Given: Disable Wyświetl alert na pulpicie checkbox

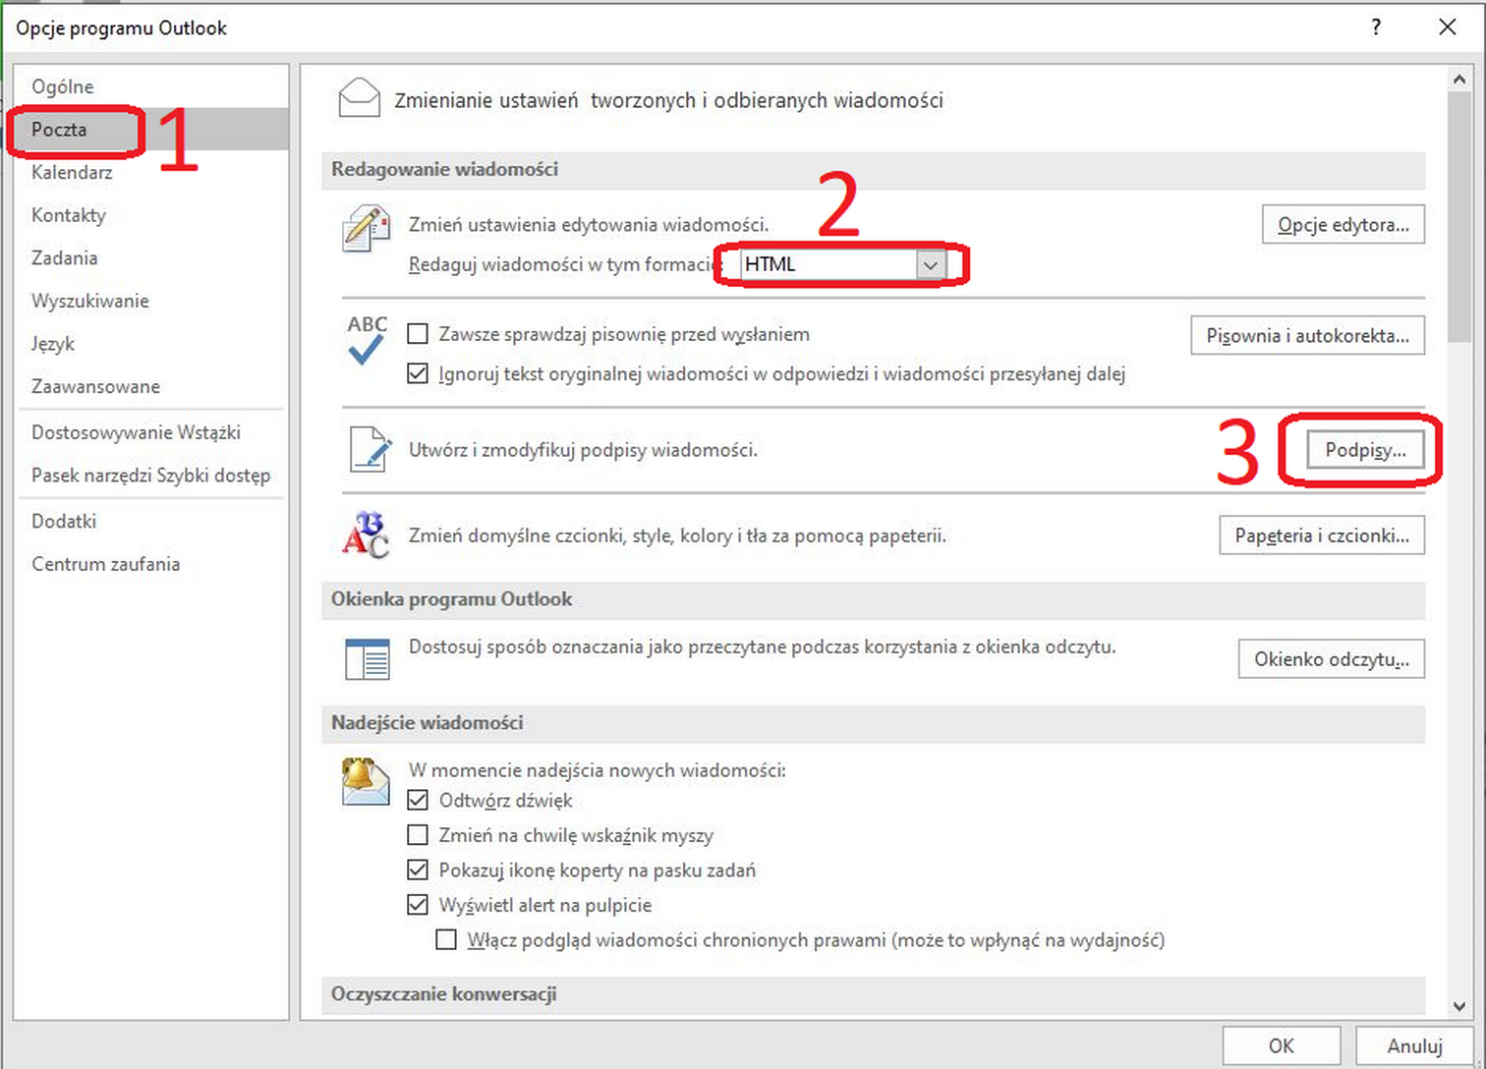Looking at the screenshot, I should click(418, 905).
